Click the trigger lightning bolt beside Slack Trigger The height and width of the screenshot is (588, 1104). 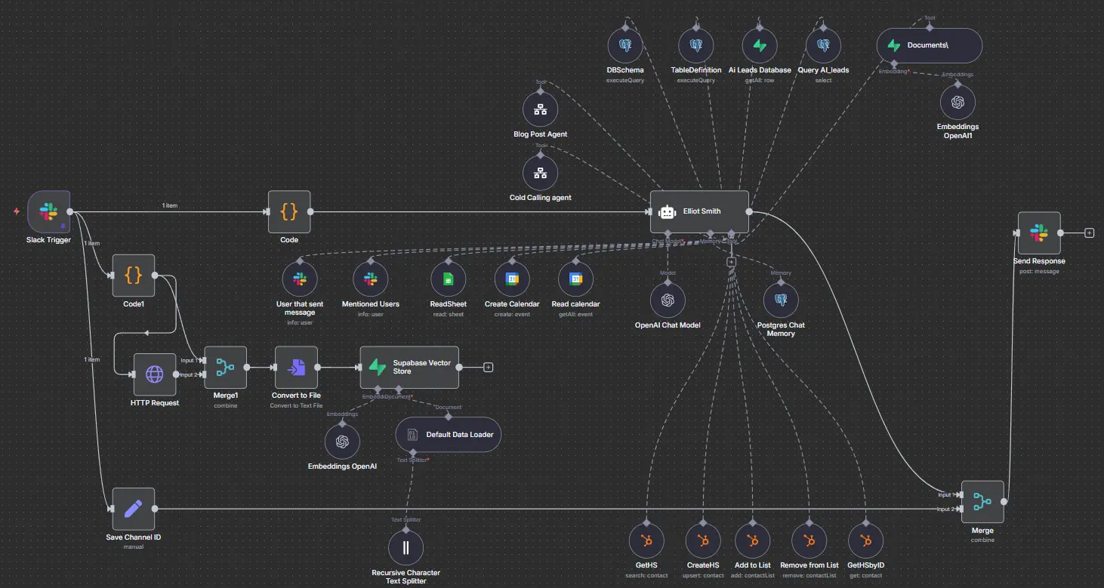tap(17, 211)
